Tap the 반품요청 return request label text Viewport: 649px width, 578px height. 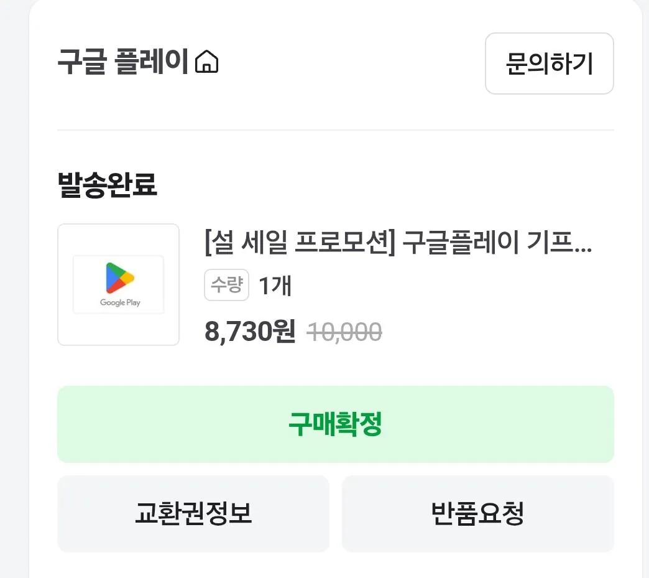tap(477, 514)
